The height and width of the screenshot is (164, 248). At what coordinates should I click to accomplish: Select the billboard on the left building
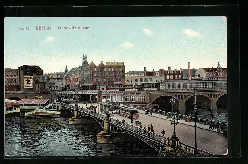click(28, 82)
